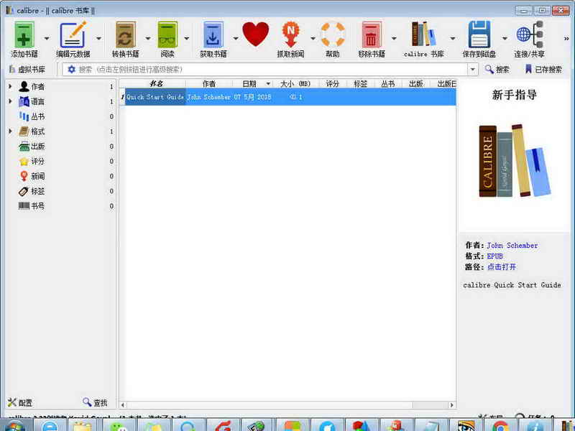
Task: Click the 已存搜索 saved searches button
Action: tap(544, 69)
